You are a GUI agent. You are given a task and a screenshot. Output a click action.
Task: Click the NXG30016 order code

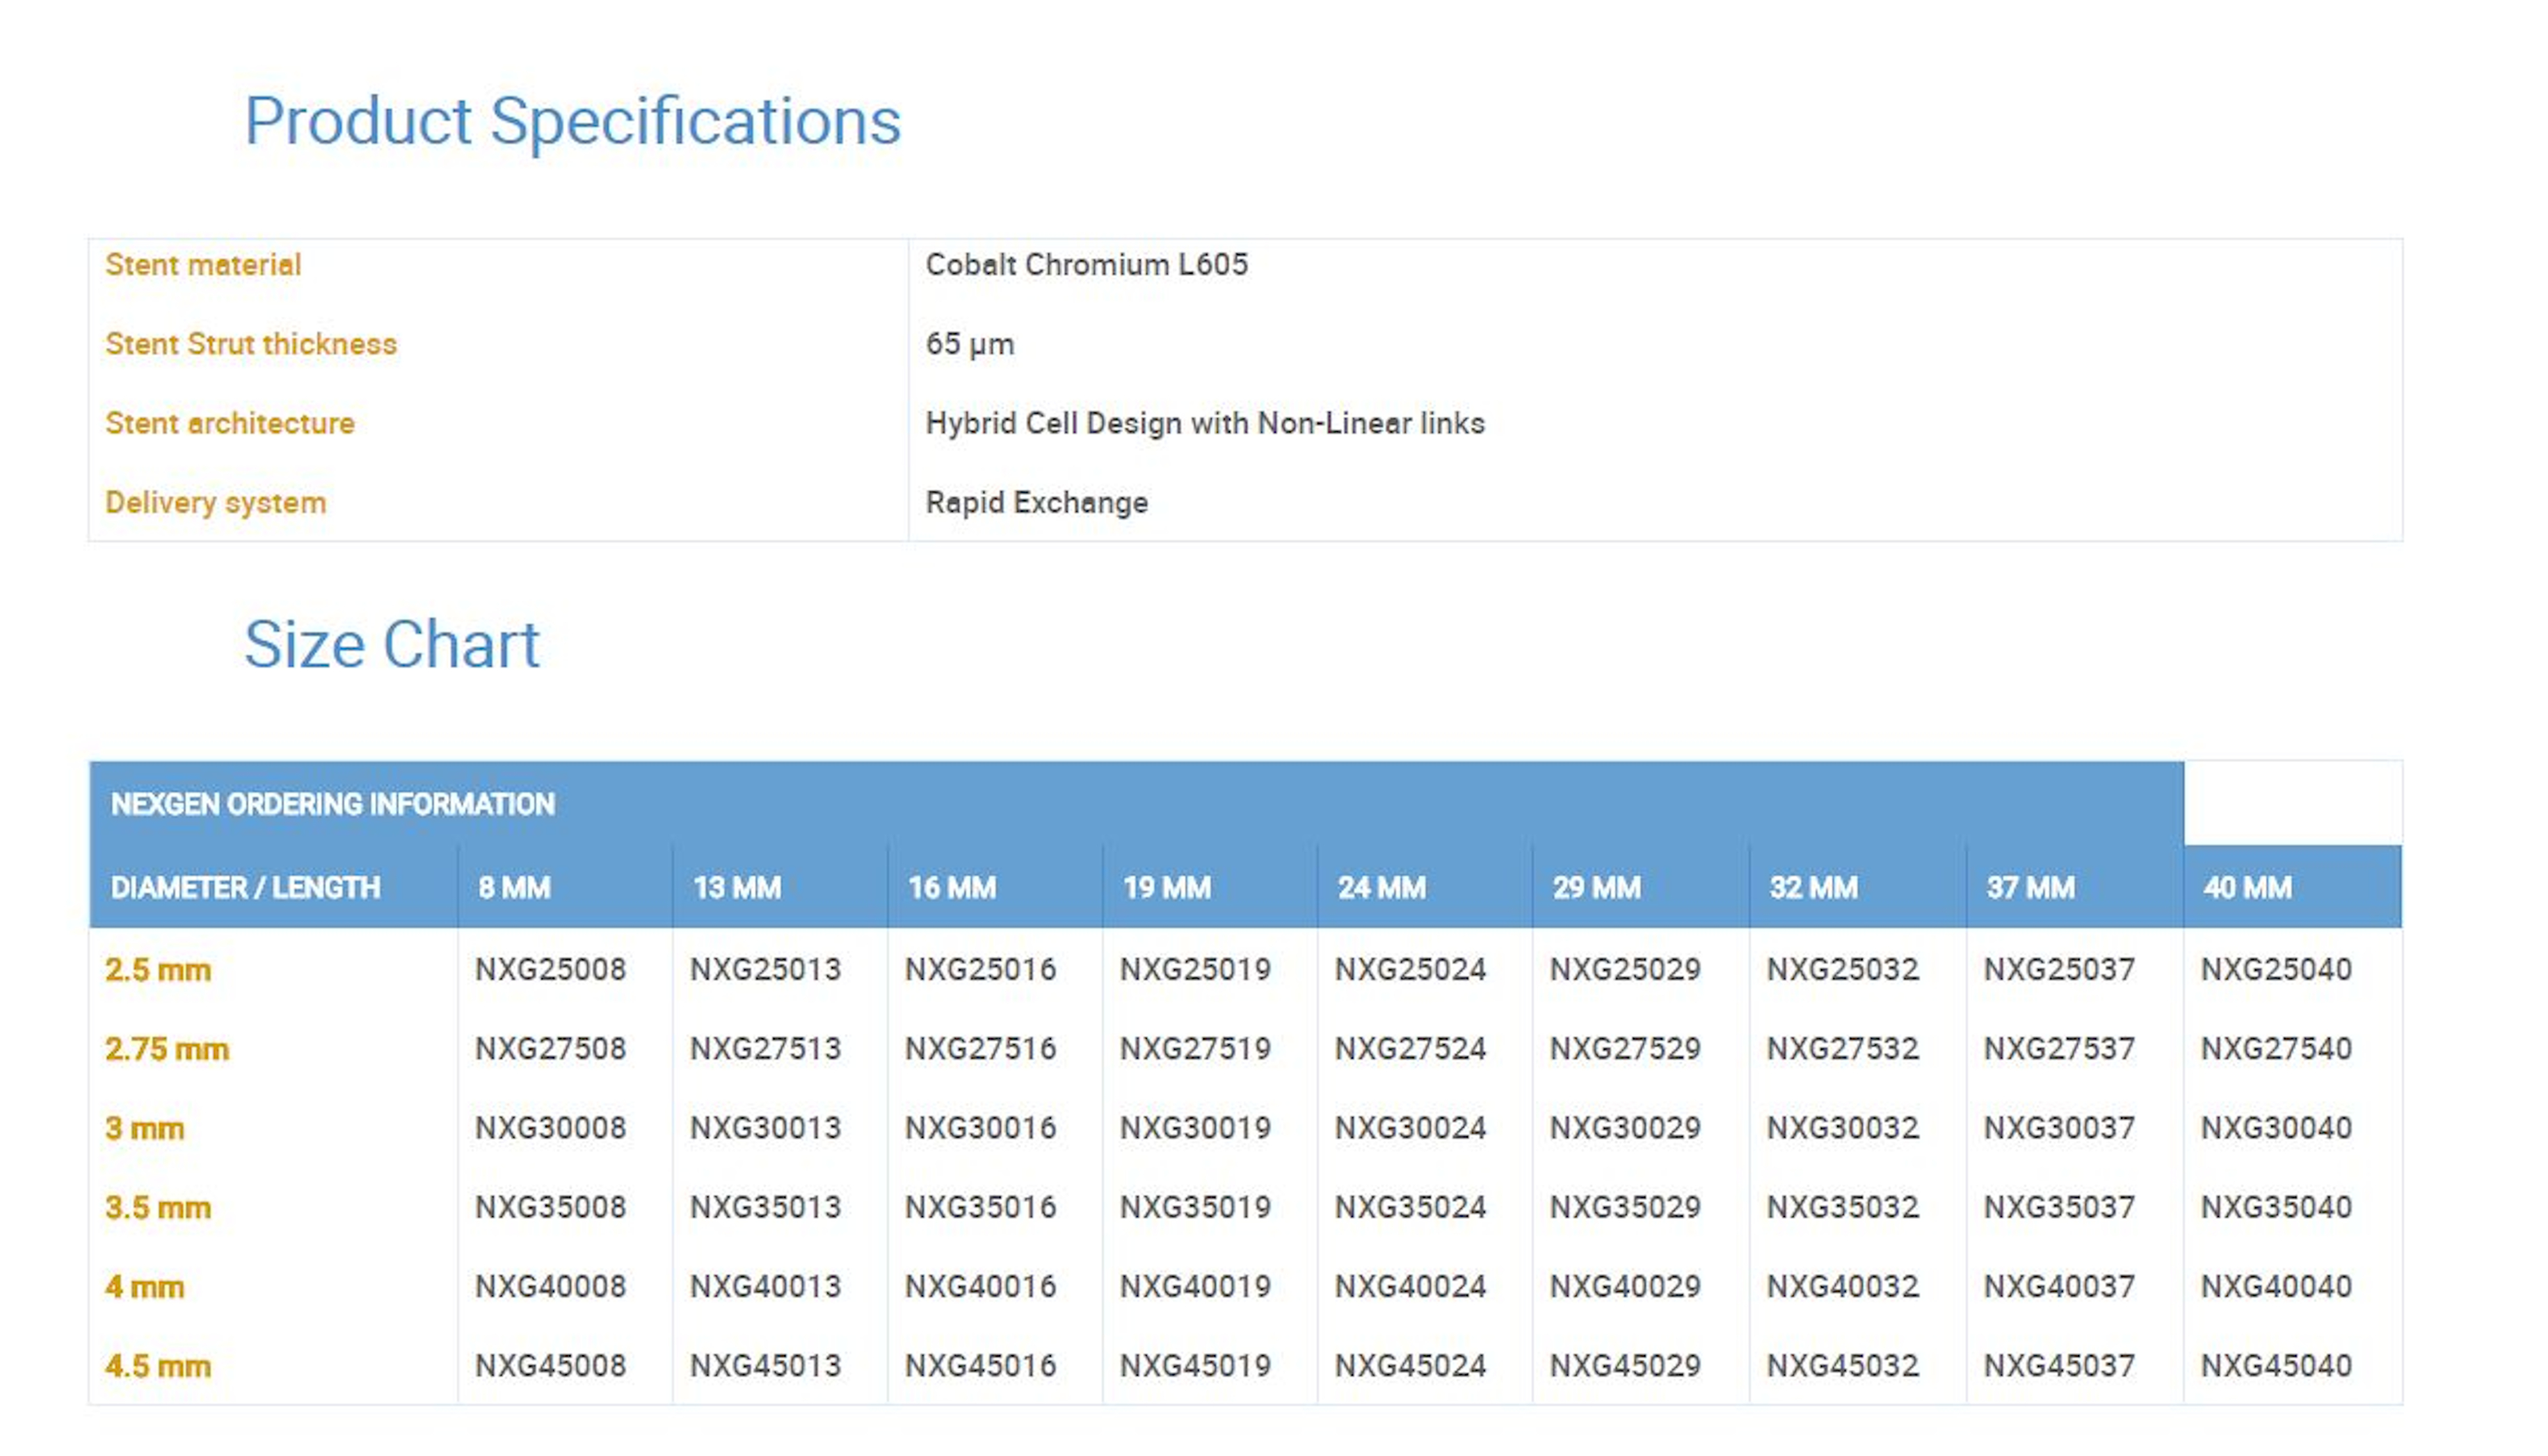click(980, 1128)
